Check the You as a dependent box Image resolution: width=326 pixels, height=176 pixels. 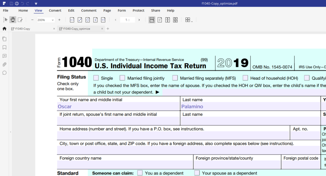pos(140,173)
